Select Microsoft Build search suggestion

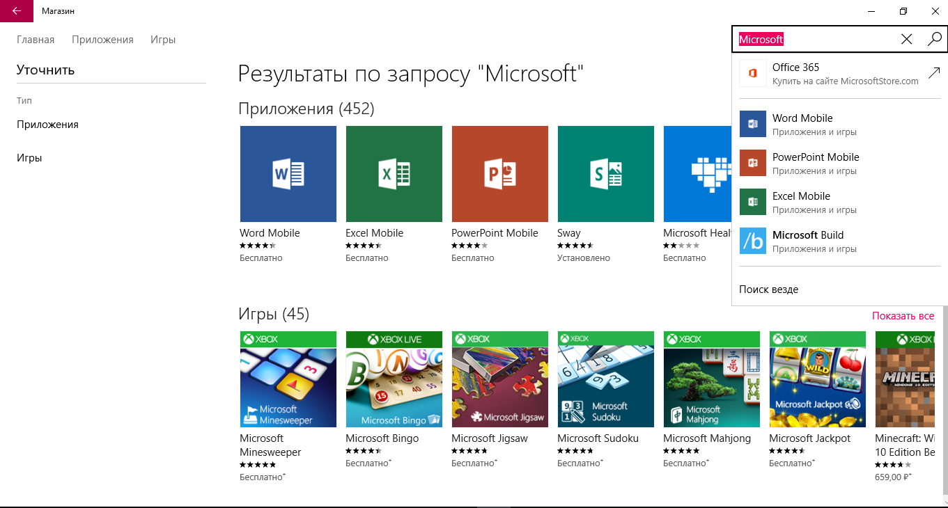pyautogui.click(x=839, y=241)
